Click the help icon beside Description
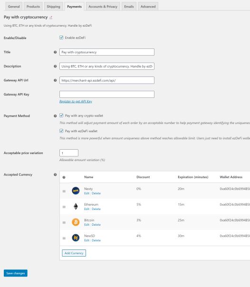Viewport: 250px width, 287px height. [x=55, y=66]
